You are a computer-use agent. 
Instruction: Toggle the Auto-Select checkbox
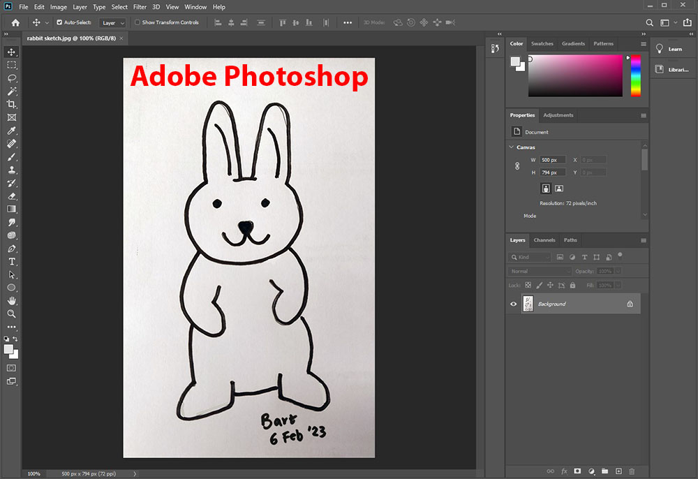[59, 22]
